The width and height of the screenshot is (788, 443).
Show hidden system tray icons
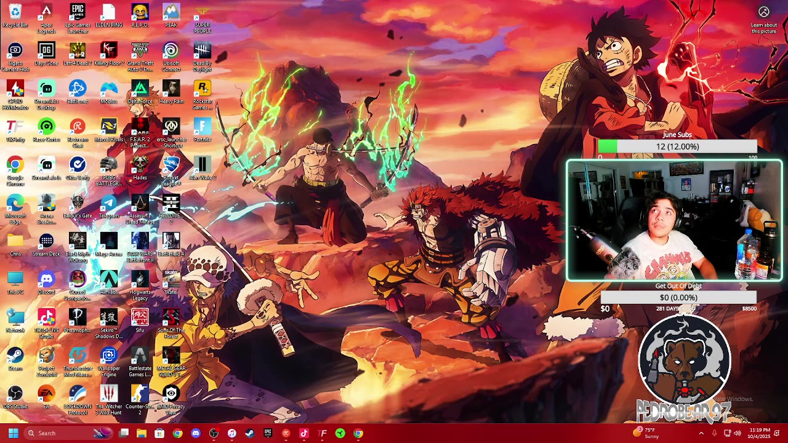pos(701,433)
